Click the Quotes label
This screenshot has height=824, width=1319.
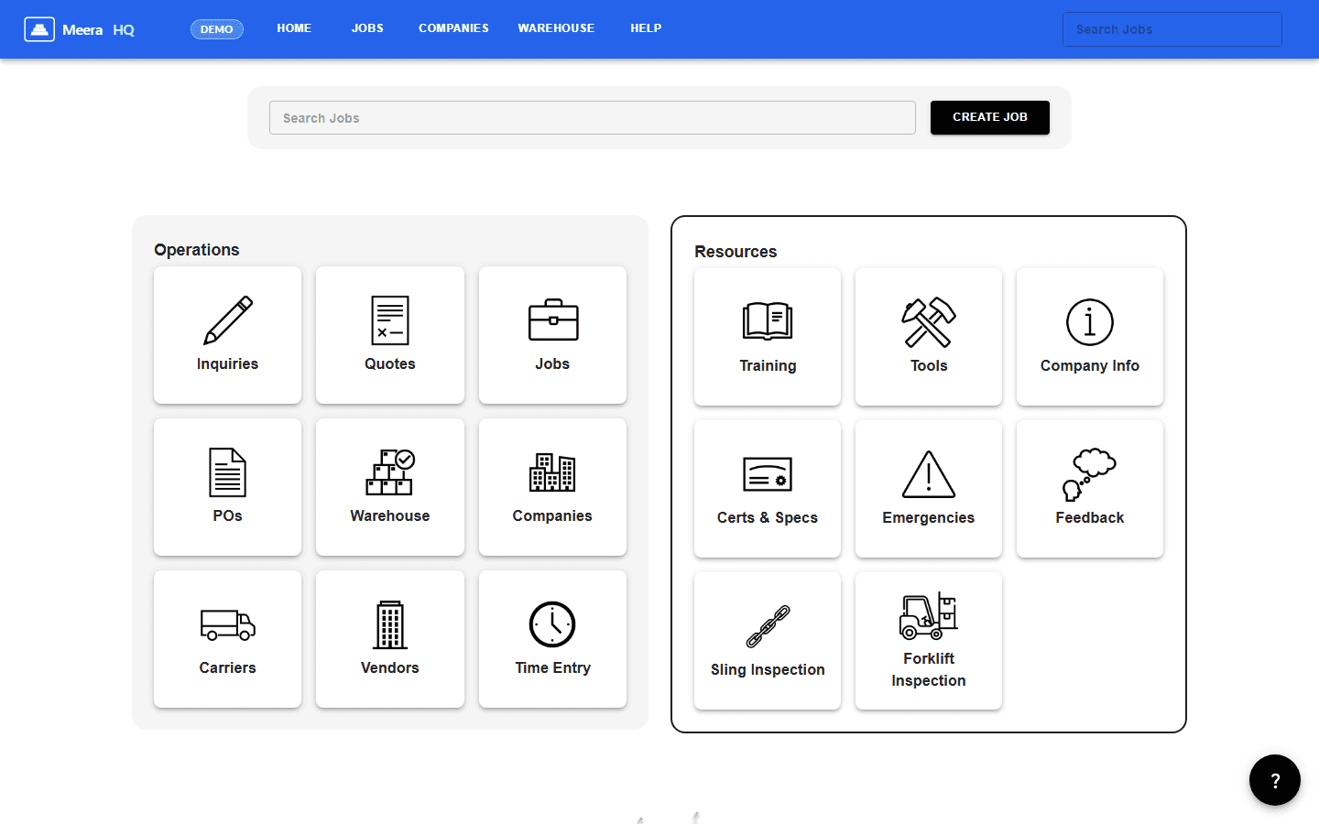point(390,363)
